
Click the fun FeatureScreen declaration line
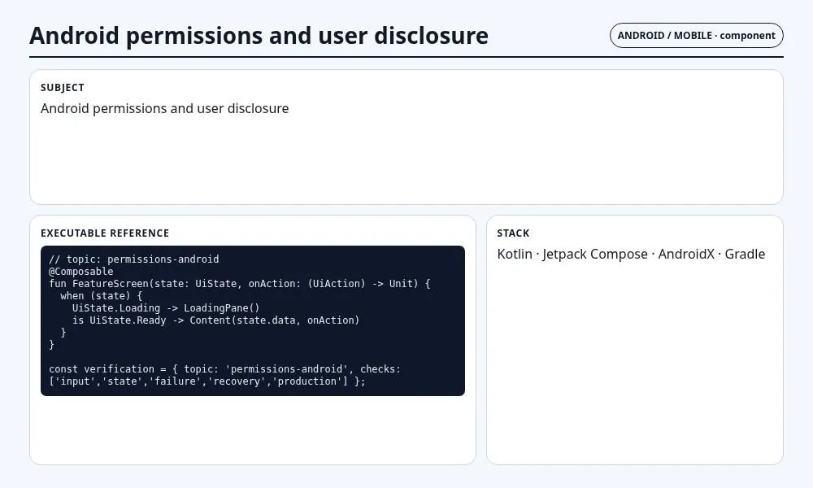(x=240, y=284)
